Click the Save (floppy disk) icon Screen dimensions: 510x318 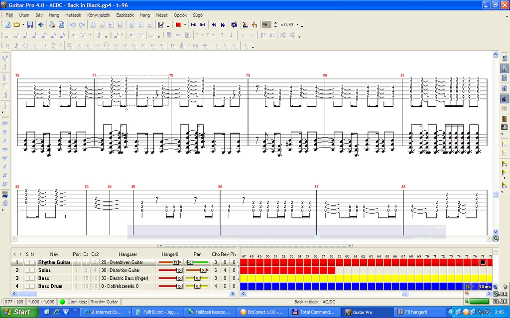pos(30,25)
